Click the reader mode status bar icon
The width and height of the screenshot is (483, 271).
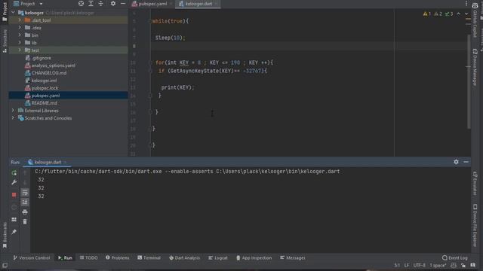pos(473,265)
